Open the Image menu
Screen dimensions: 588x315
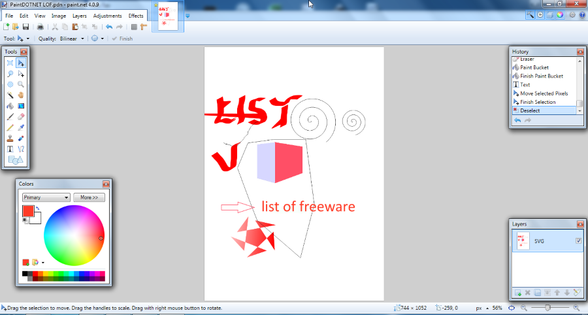tap(59, 16)
